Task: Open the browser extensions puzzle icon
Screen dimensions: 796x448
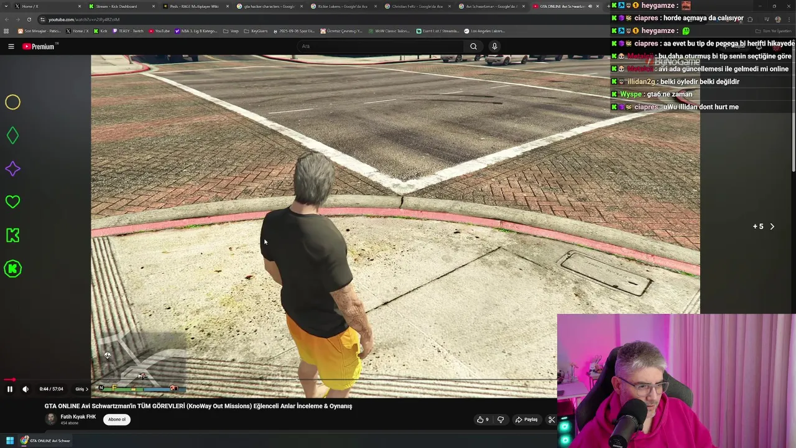Action: [750, 19]
